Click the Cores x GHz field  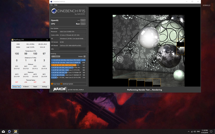[x=73, y=35]
